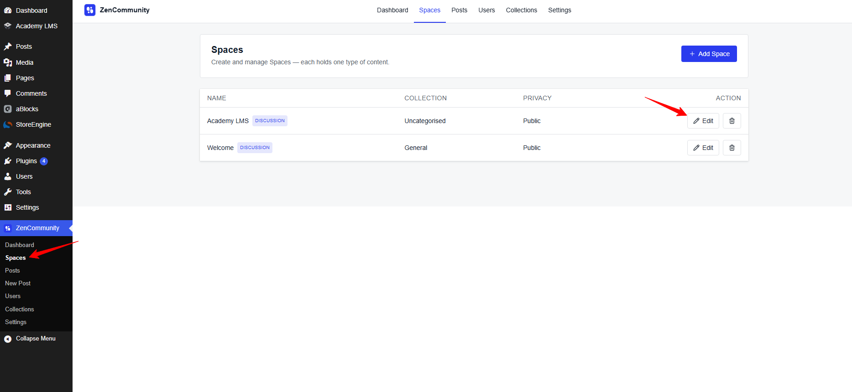
Task: Click the Users person icon in sidebar
Action: pyautogui.click(x=8, y=176)
